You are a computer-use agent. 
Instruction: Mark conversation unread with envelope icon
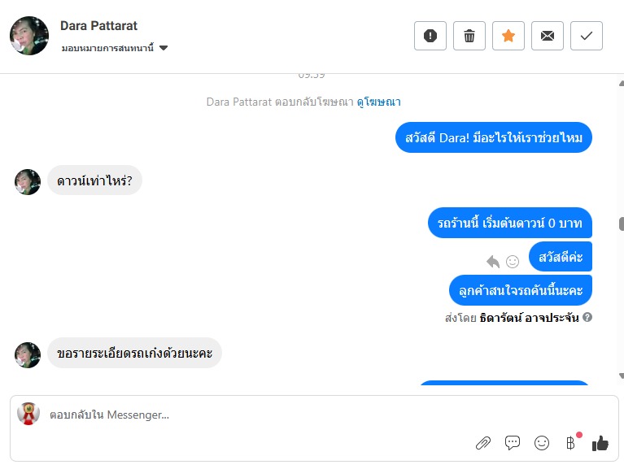pyautogui.click(x=548, y=36)
